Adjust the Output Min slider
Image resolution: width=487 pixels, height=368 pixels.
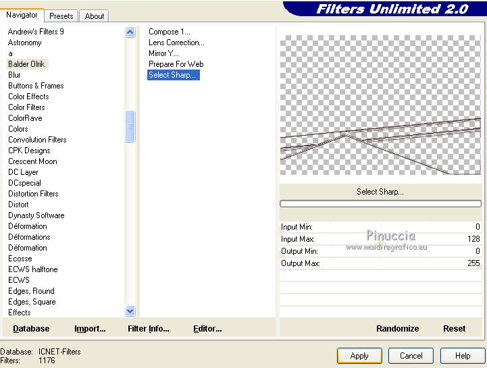click(x=380, y=251)
